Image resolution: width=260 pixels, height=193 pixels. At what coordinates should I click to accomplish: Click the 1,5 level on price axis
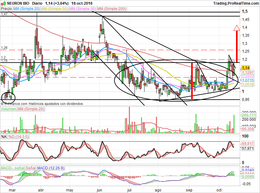click(245, 12)
